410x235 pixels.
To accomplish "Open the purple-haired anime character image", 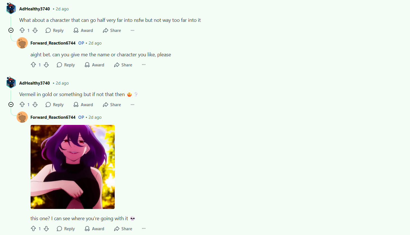I will [x=73, y=167].
